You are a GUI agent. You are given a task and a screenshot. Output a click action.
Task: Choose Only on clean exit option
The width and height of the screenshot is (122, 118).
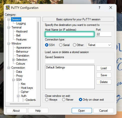(80, 100)
